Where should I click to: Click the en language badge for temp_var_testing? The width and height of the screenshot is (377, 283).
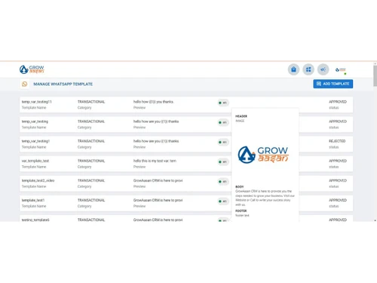[x=223, y=122]
